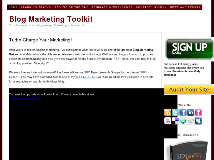The width and height of the screenshot is (214, 160).
Task: Click the gray Digg icon
Action: (x=190, y=121)
